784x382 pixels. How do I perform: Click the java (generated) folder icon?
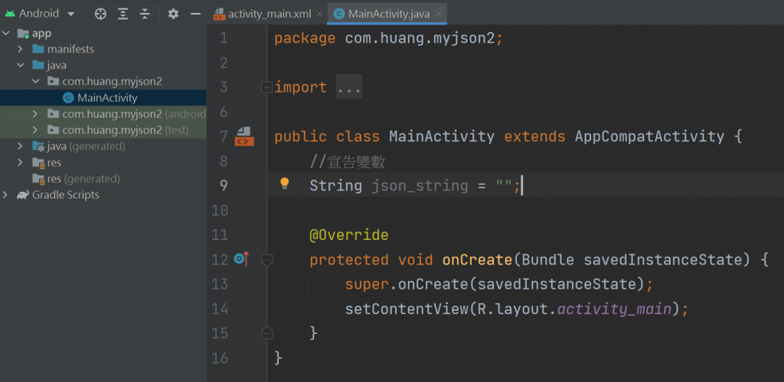[x=38, y=146]
